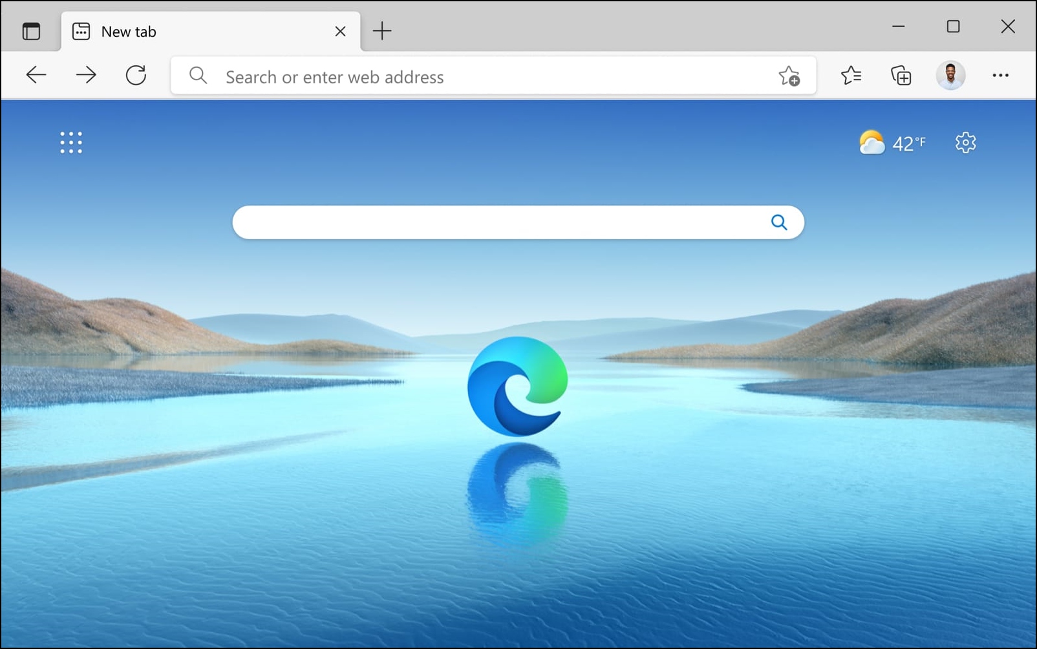1037x649 pixels.
Task: Add this page to favorites star
Action: click(789, 76)
